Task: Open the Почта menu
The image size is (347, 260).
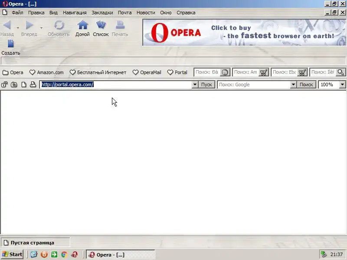Action: pos(125,13)
